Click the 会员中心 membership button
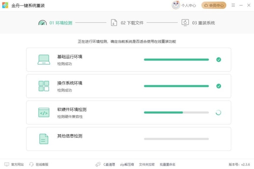The width and height of the screenshot is (254, 169). [214, 5]
